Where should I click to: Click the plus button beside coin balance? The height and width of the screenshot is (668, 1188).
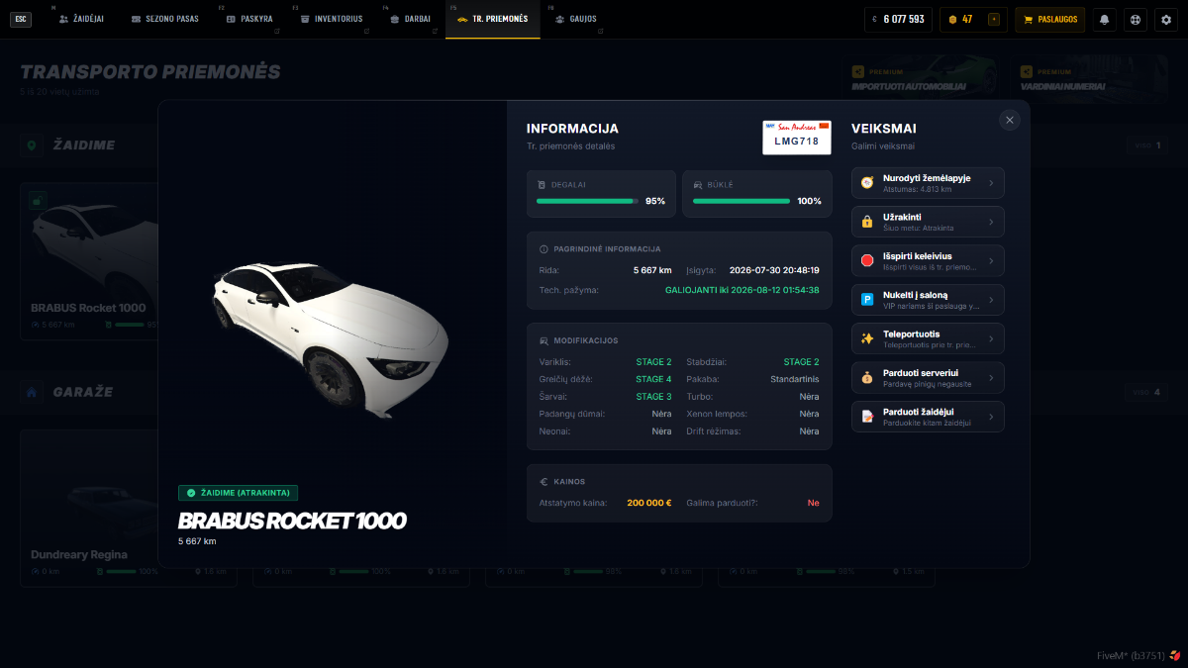tap(994, 19)
